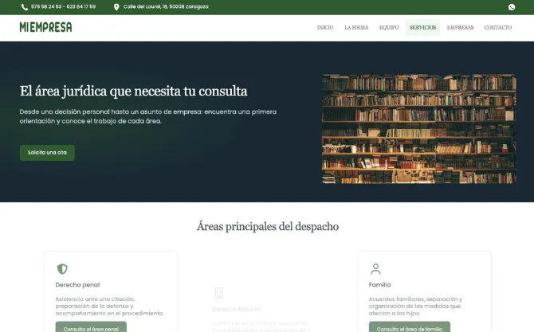Click the shield icon in Derecho penal card
The image size is (534, 332).
point(62,269)
